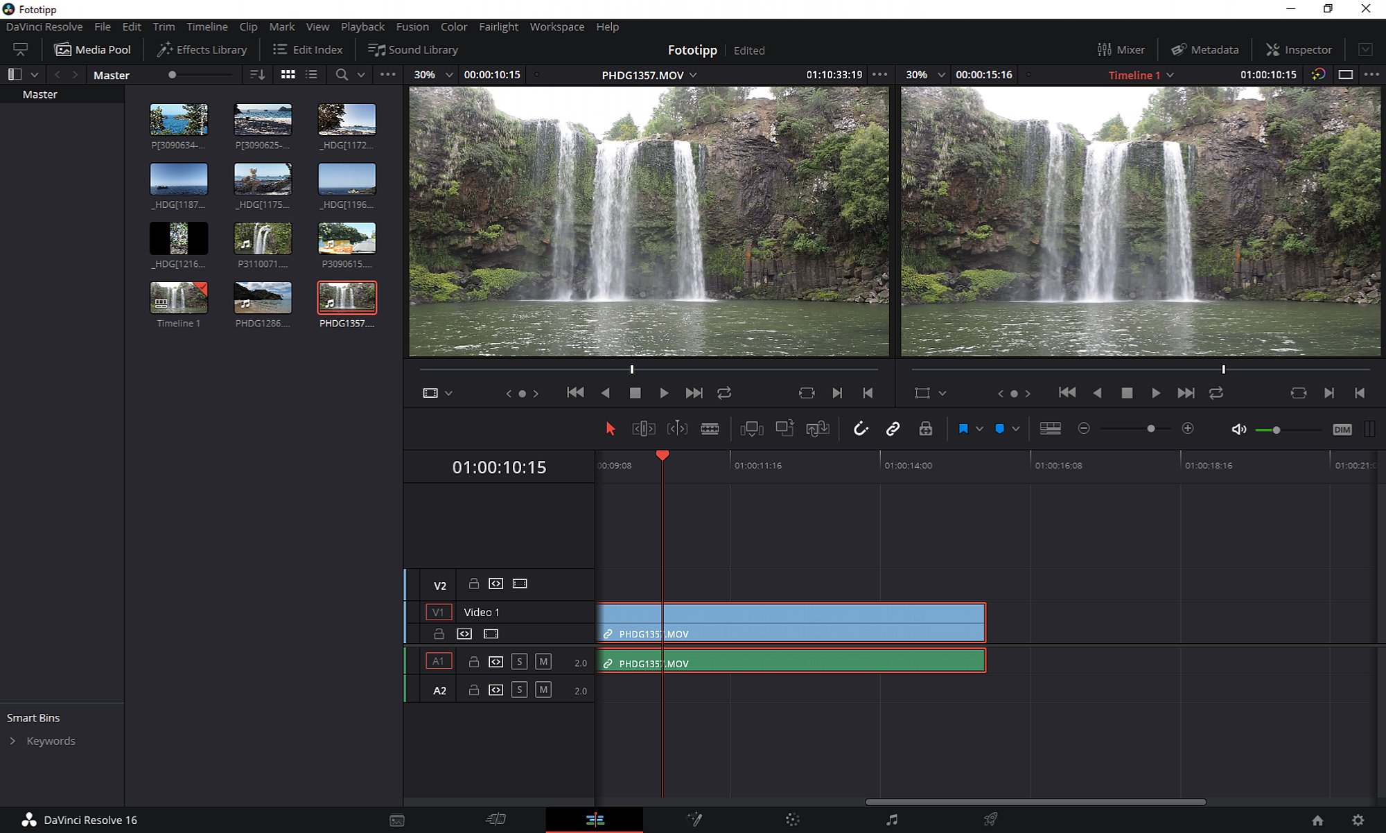Image resolution: width=1386 pixels, height=833 pixels.
Task: Expand the Keywords smart bin
Action: coord(12,741)
